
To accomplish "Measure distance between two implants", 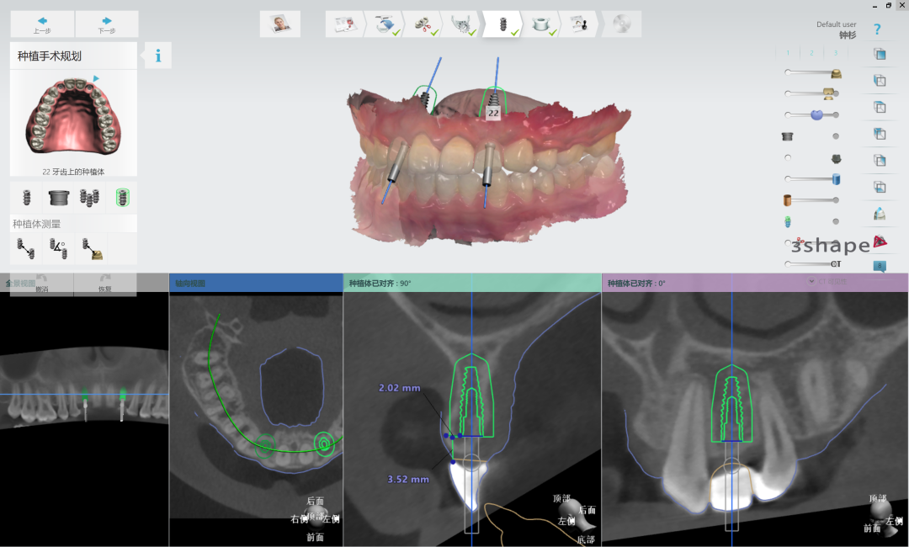I will (x=26, y=248).
